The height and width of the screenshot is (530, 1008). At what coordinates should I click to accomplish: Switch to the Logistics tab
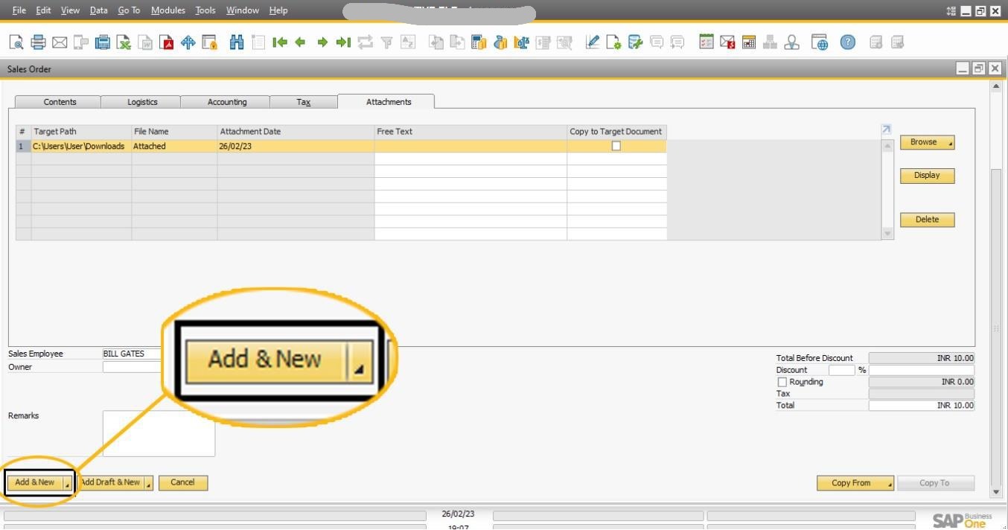(x=142, y=101)
